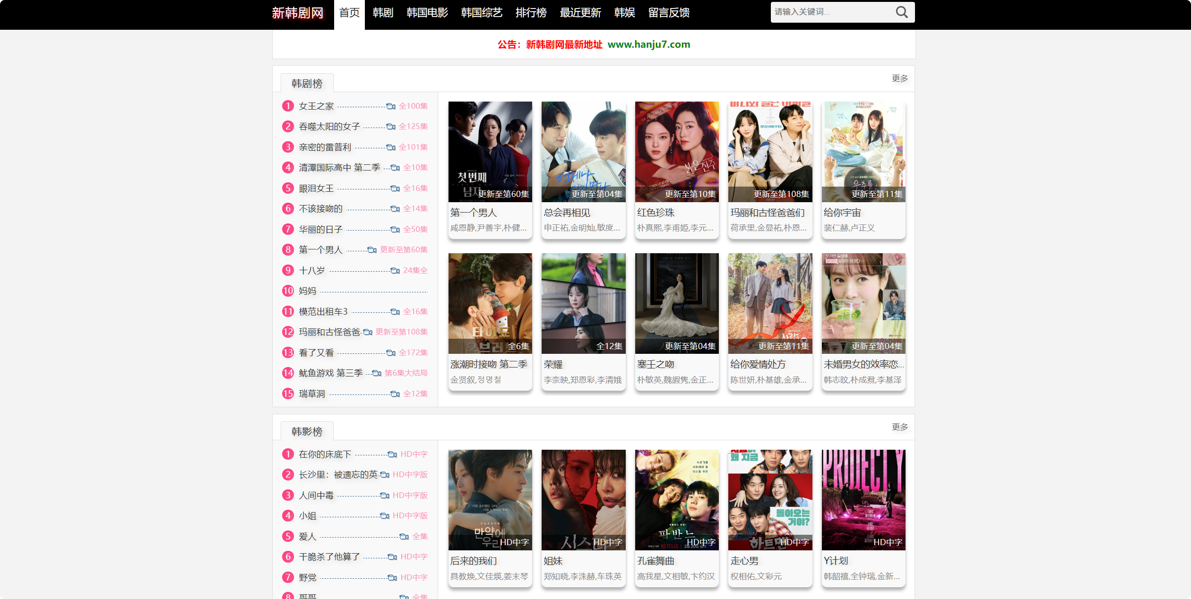Click camera icon beside 爱人

(404, 537)
